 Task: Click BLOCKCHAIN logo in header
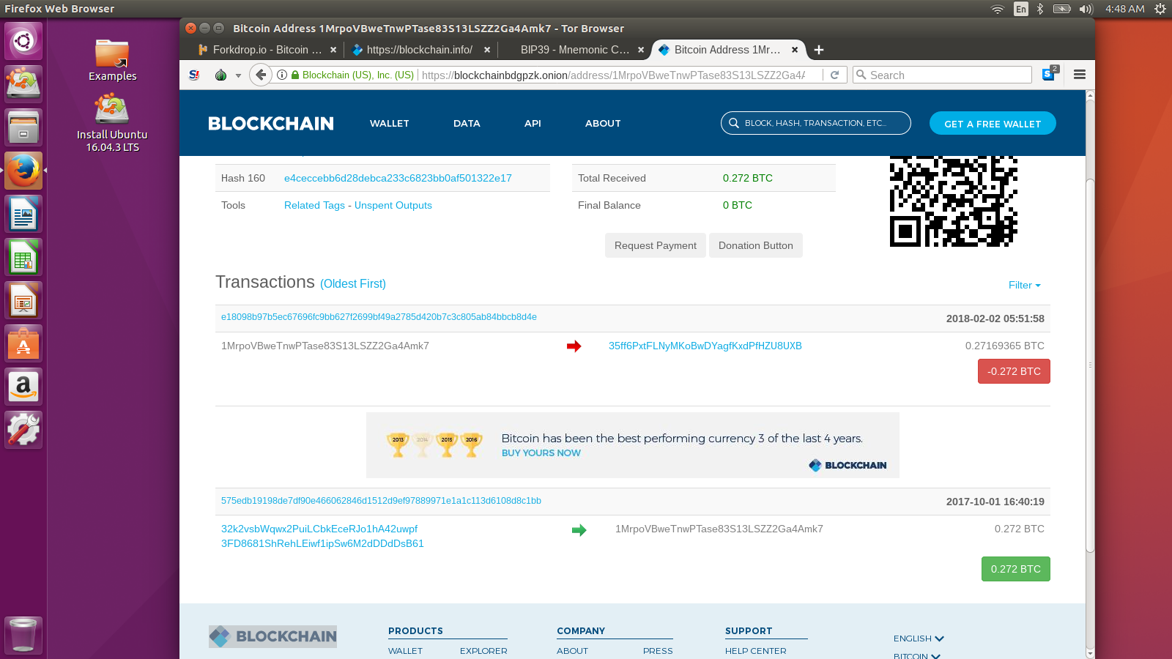coord(271,123)
